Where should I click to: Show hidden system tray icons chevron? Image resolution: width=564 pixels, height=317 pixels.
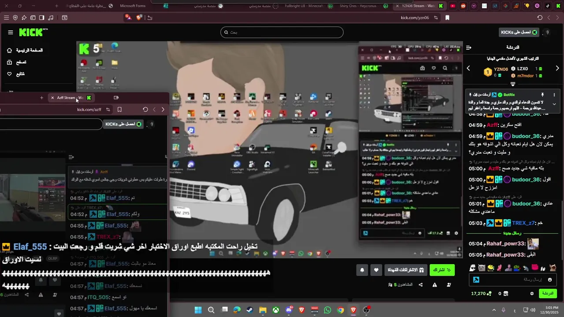pos(493,310)
